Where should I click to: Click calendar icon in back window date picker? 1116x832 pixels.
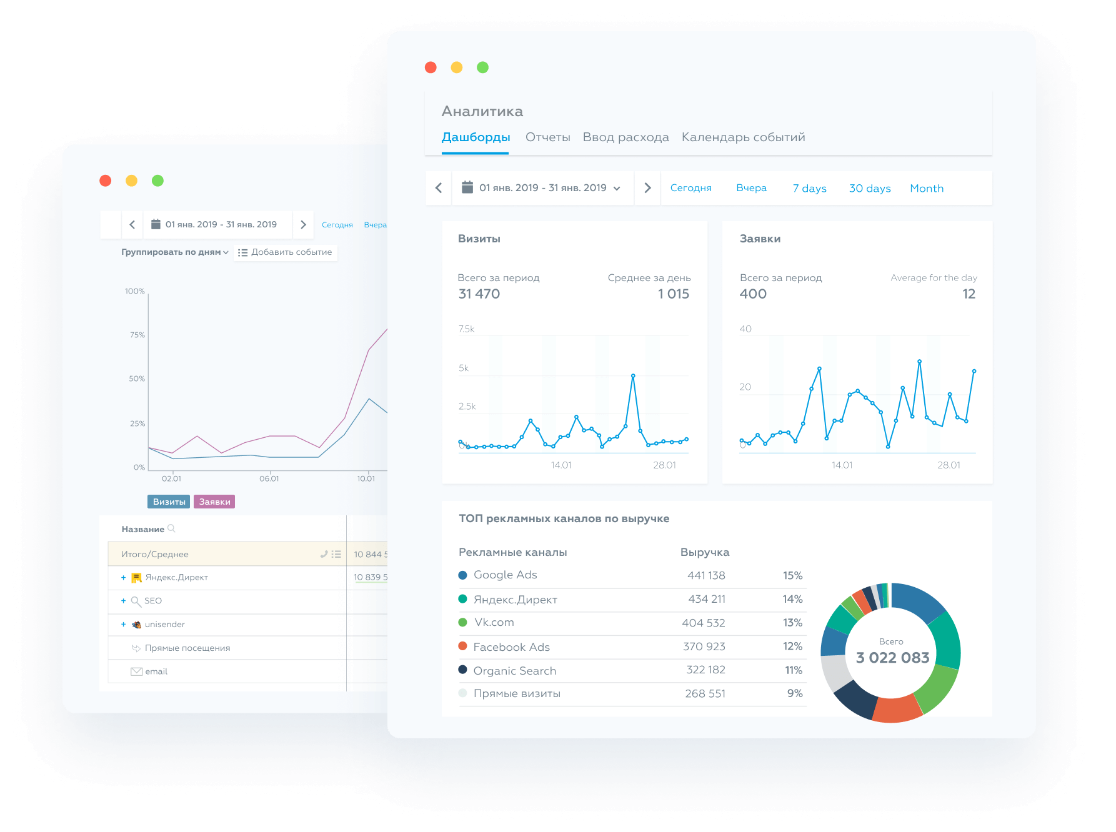tap(156, 224)
